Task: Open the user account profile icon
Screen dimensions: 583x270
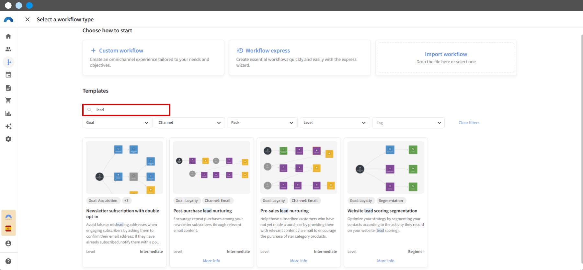Action: [x=8, y=243]
